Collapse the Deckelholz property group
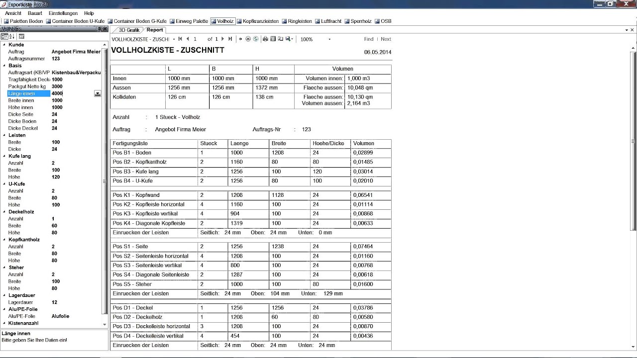Image resolution: width=637 pixels, height=358 pixels. coord(4,212)
